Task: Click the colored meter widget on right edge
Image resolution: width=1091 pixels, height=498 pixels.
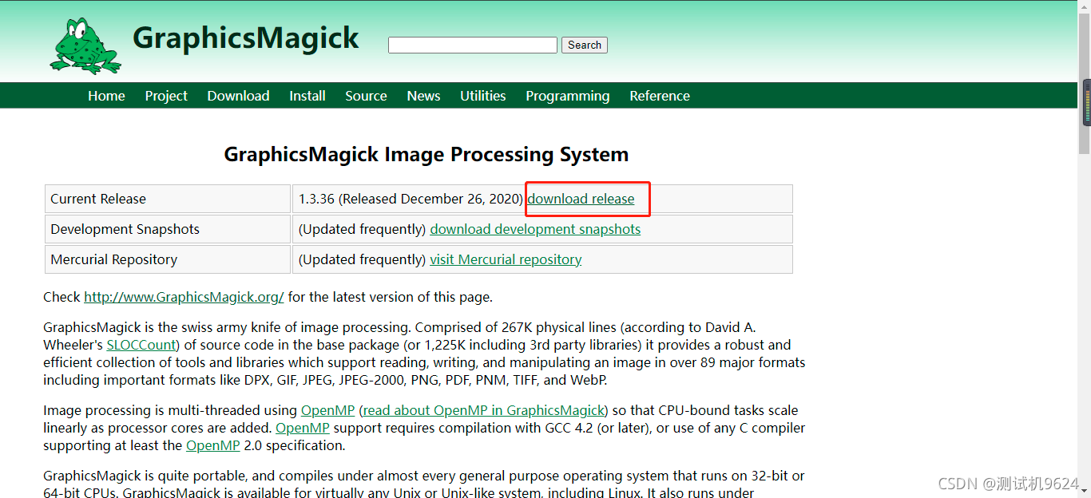Action: (1087, 103)
